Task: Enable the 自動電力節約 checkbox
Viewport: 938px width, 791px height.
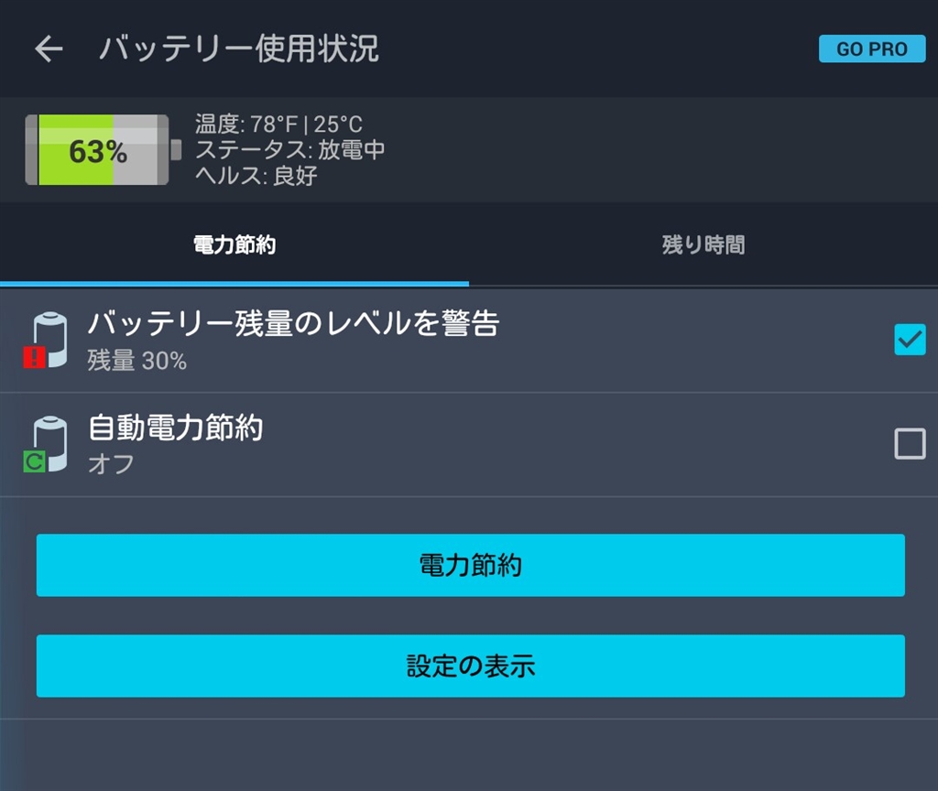Action: pyautogui.click(x=910, y=444)
